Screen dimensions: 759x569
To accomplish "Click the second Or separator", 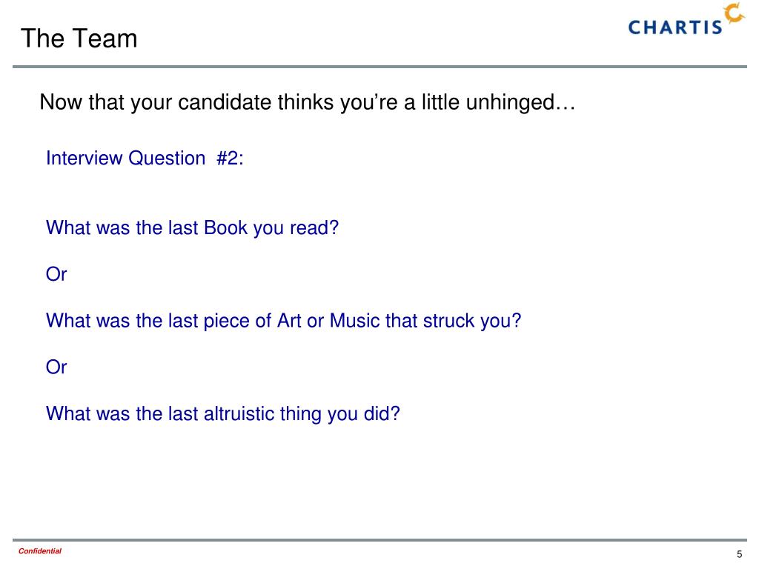I will click(x=56, y=367).
